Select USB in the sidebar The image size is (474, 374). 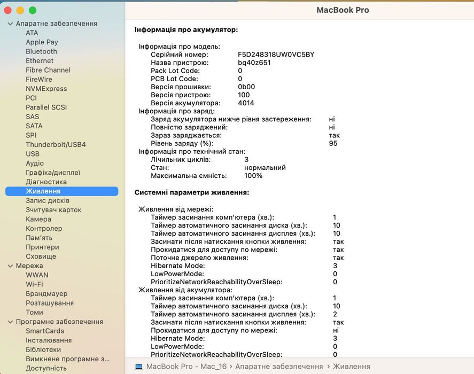point(33,154)
